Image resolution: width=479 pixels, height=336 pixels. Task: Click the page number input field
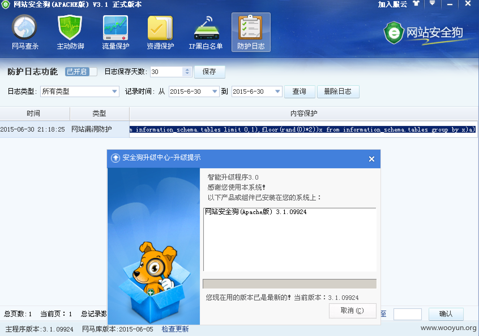(x=407, y=314)
